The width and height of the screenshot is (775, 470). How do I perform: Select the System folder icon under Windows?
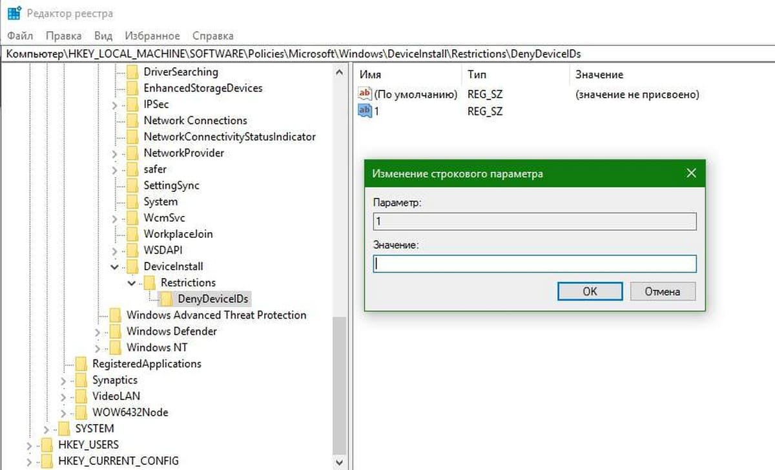(x=132, y=201)
